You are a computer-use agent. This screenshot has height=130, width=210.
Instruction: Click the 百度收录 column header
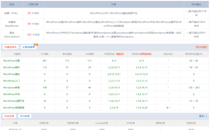(x=44, y=123)
